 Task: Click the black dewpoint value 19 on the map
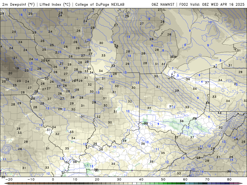tap(17, 68)
